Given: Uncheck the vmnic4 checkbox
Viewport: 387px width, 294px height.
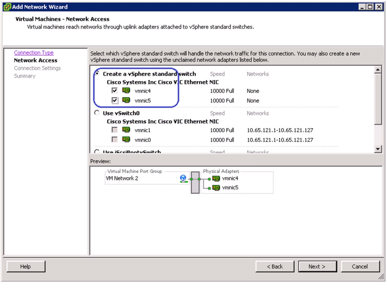Looking at the screenshot, I should click(x=115, y=90).
